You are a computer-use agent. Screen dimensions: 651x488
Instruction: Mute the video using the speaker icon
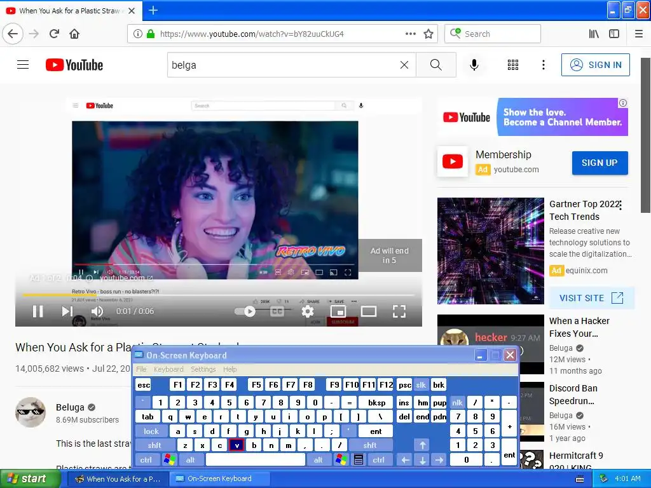[97, 311]
